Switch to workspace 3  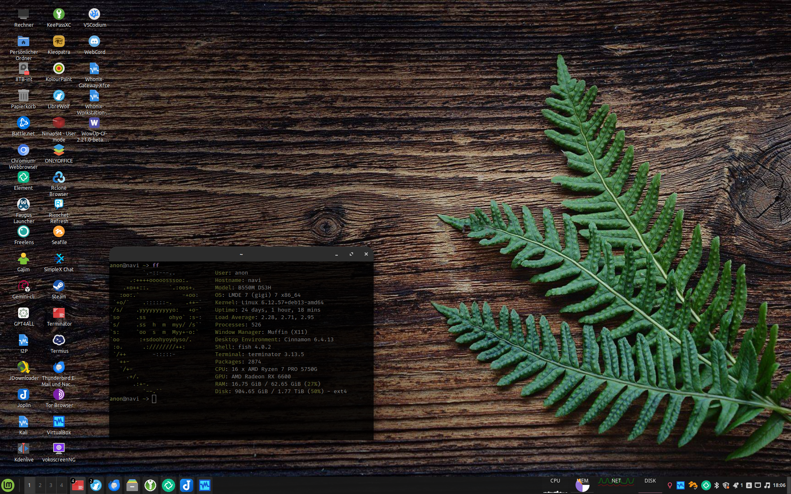[x=51, y=485]
